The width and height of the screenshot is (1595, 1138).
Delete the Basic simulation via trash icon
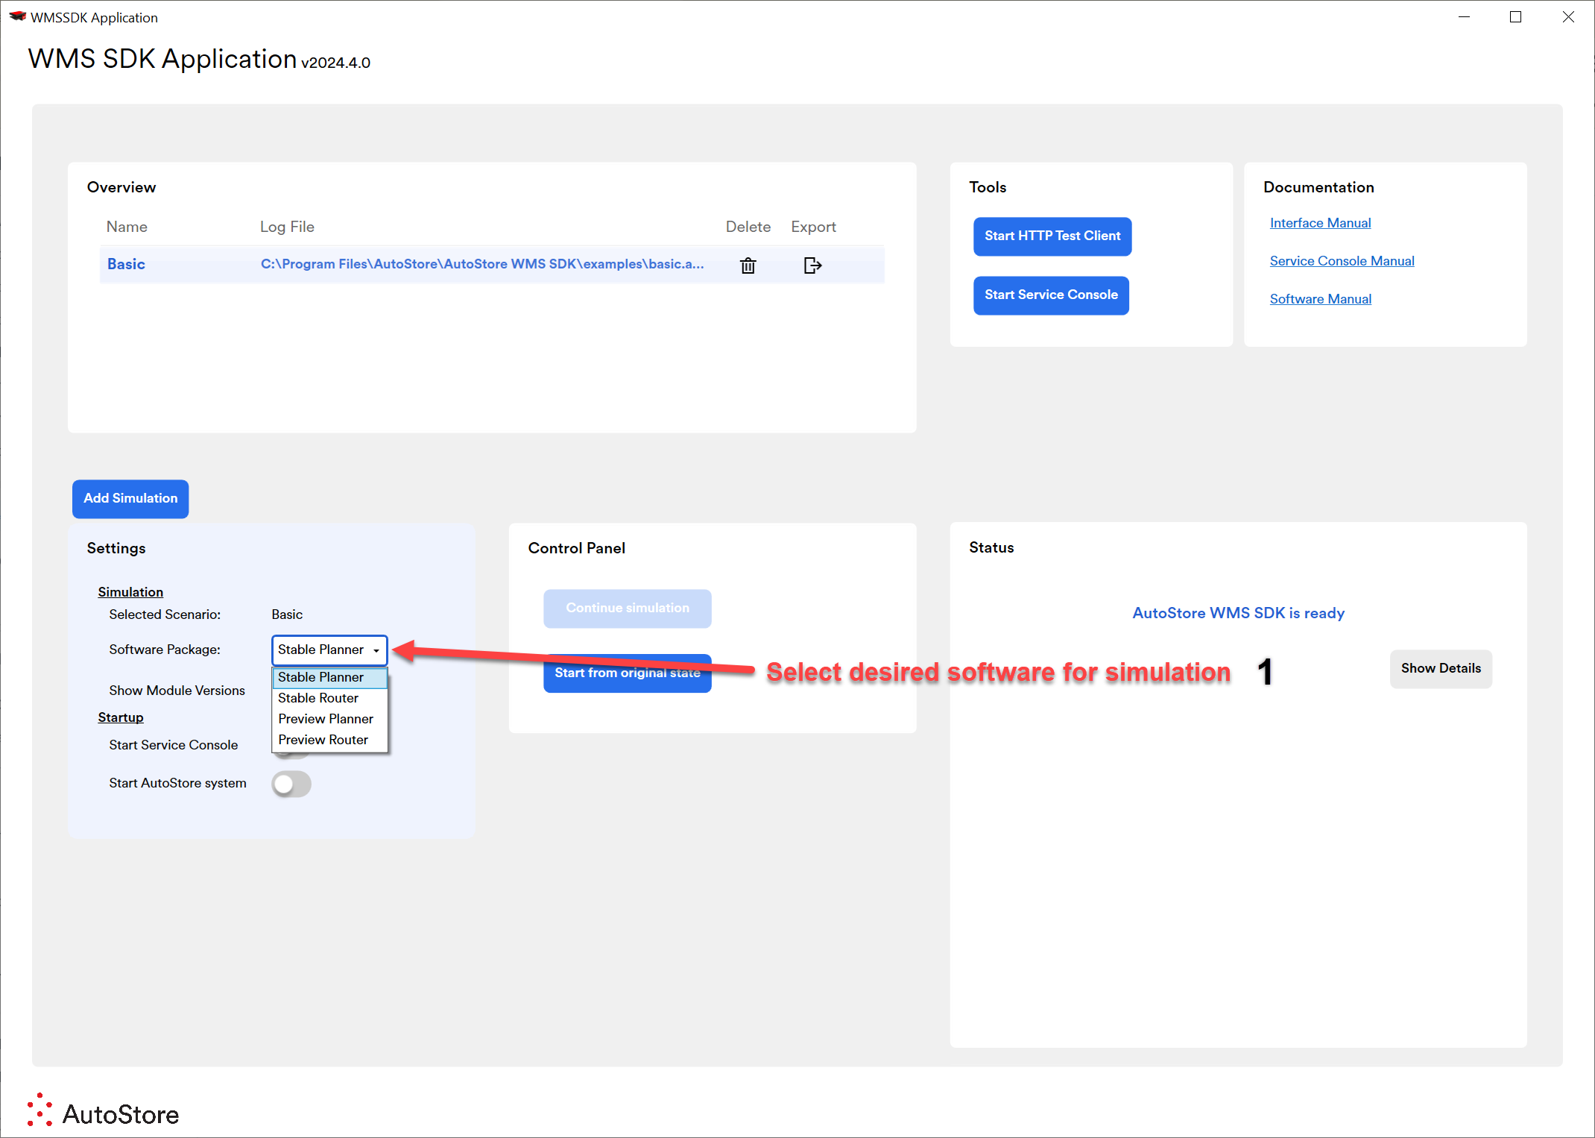tap(748, 265)
